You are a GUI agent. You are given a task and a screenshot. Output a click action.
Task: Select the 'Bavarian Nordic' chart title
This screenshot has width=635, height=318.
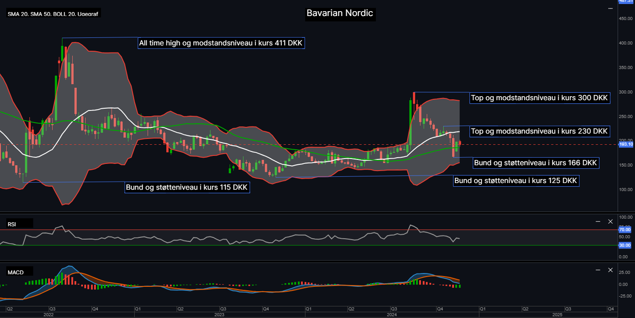click(340, 13)
